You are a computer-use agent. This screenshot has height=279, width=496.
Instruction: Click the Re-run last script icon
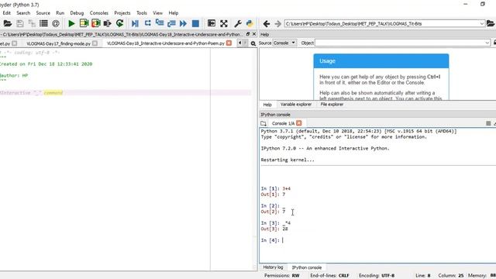pyautogui.click(x=119, y=23)
